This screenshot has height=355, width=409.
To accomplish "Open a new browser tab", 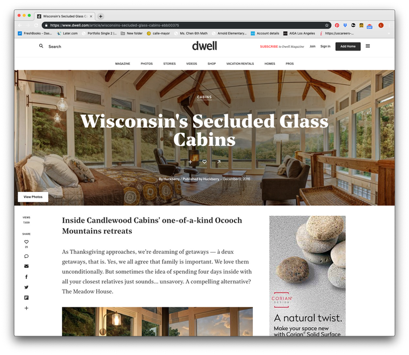I will tap(101, 16).
